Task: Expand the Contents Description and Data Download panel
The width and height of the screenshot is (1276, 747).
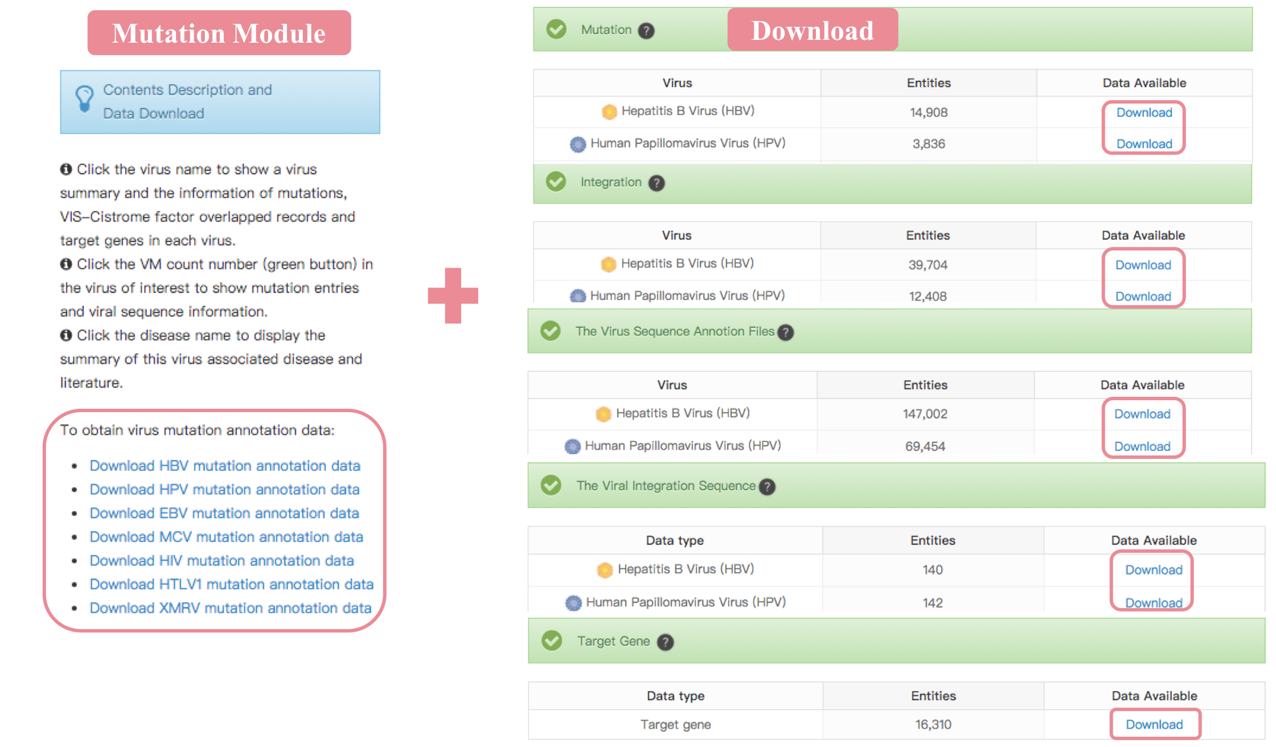Action: (x=220, y=102)
